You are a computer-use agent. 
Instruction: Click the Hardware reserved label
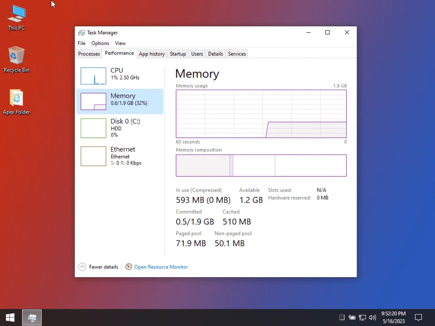point(289,198)
